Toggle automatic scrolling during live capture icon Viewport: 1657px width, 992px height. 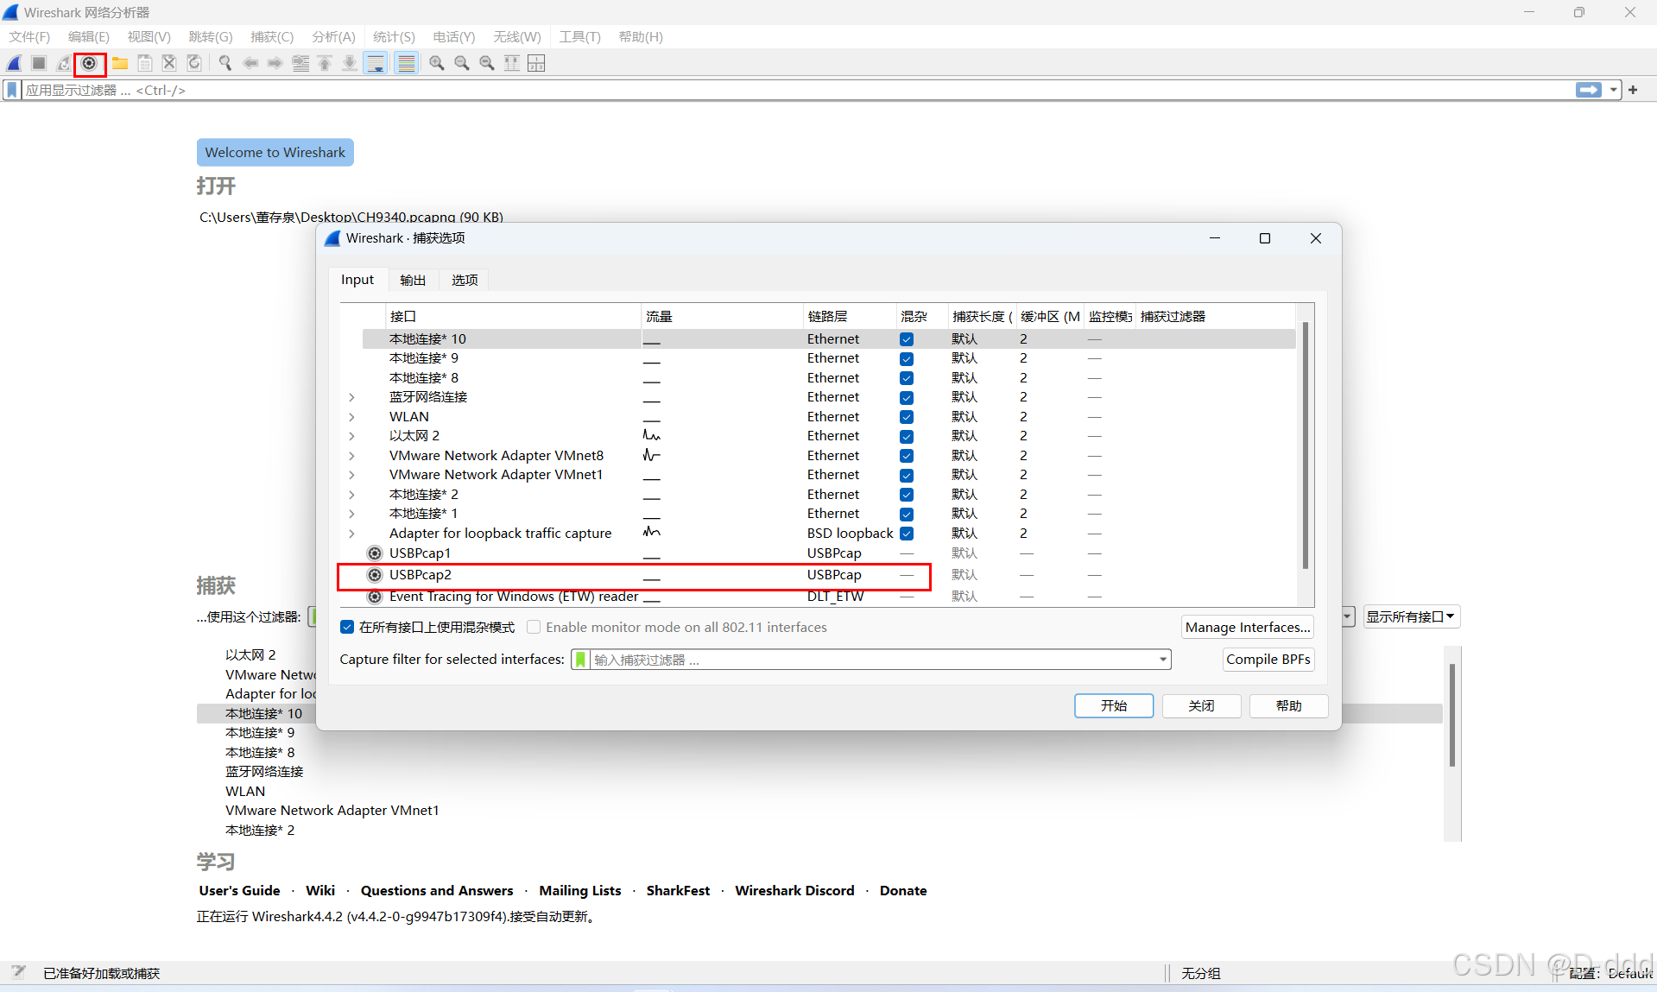coord(376,63)
